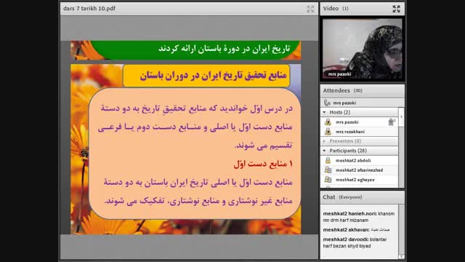Screen dimensions: 465x262
Task: Click the red heading '۱ منابع دست اوّل'
Action: pyautogui.click(x=263, y=164)
